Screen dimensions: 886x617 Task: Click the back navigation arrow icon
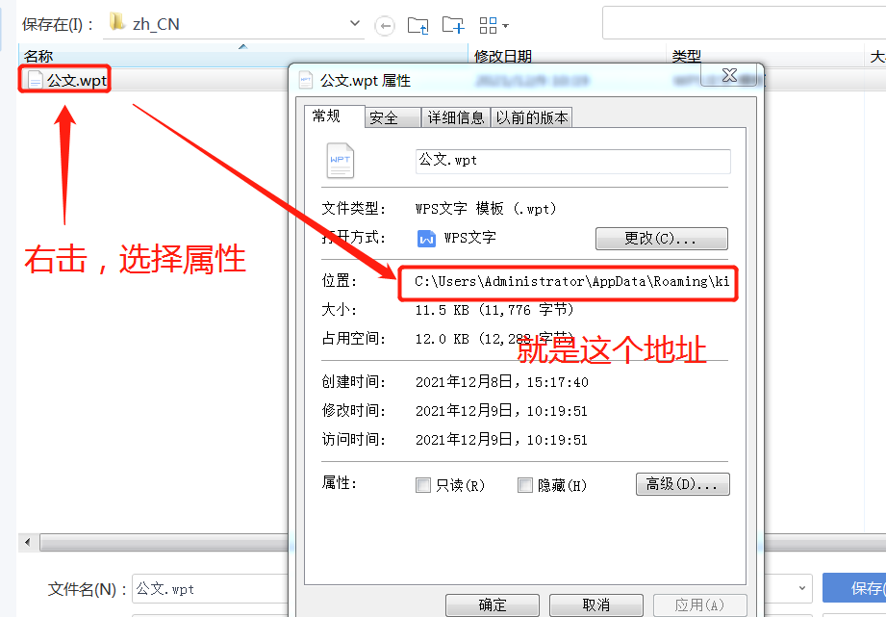point(385,25)
